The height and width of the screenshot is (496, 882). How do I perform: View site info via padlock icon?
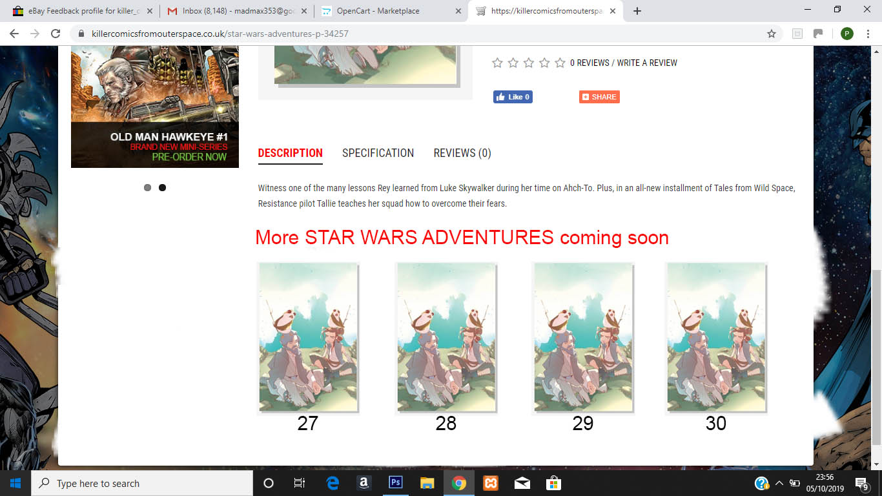click(81, 34)
